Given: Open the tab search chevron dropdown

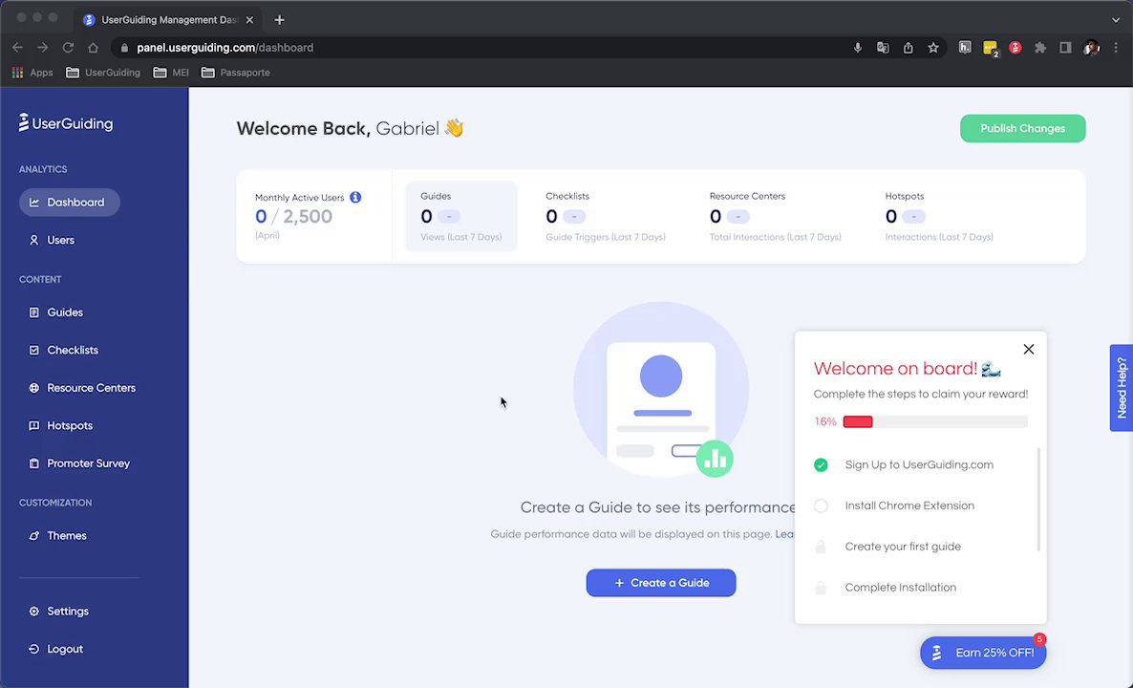Looking at the screenshot, I should pyautogui.click(x=1117, y=20).
